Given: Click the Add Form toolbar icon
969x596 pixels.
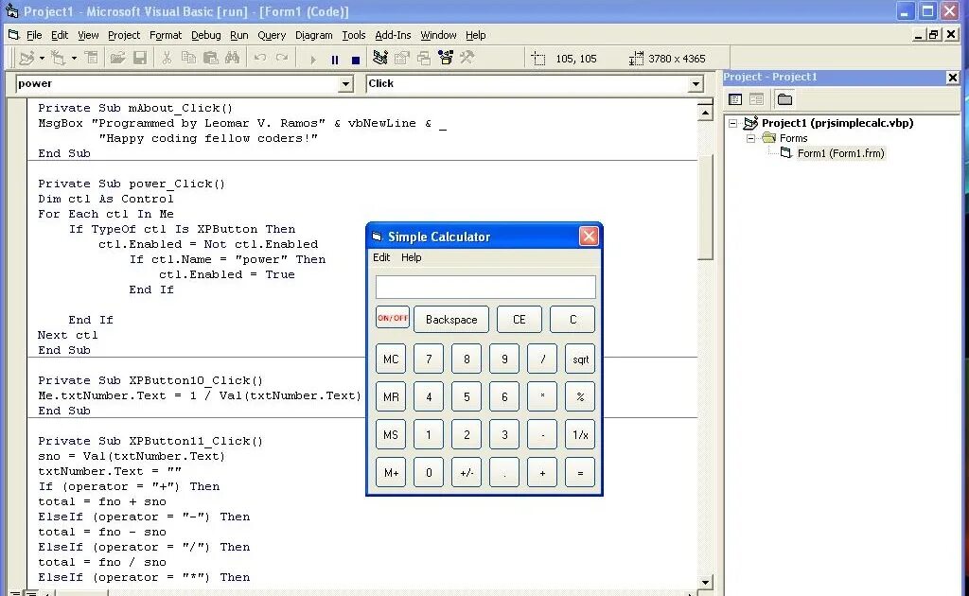Looking at the screenshot, I should [58, 58].
